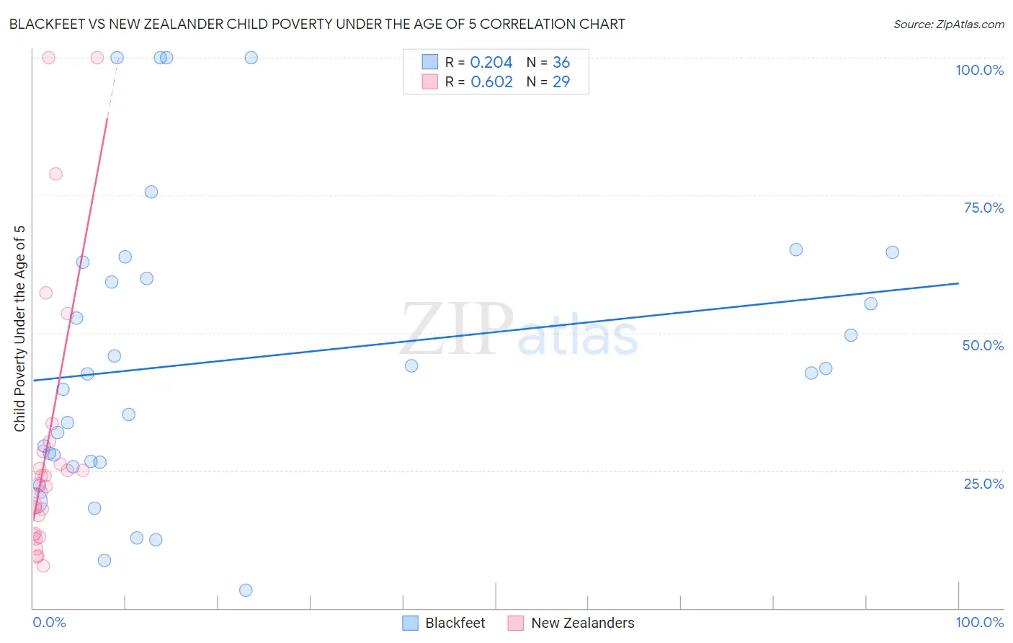Image resolution: width=1013 pixels, height=643 pixels.
Task: Click the chart title text
Action: pos(317,25)
